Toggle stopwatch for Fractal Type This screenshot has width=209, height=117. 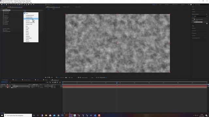(x=4, y=12)
